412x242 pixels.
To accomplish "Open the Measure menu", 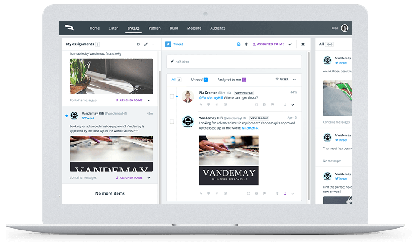I will coord(194,28).
